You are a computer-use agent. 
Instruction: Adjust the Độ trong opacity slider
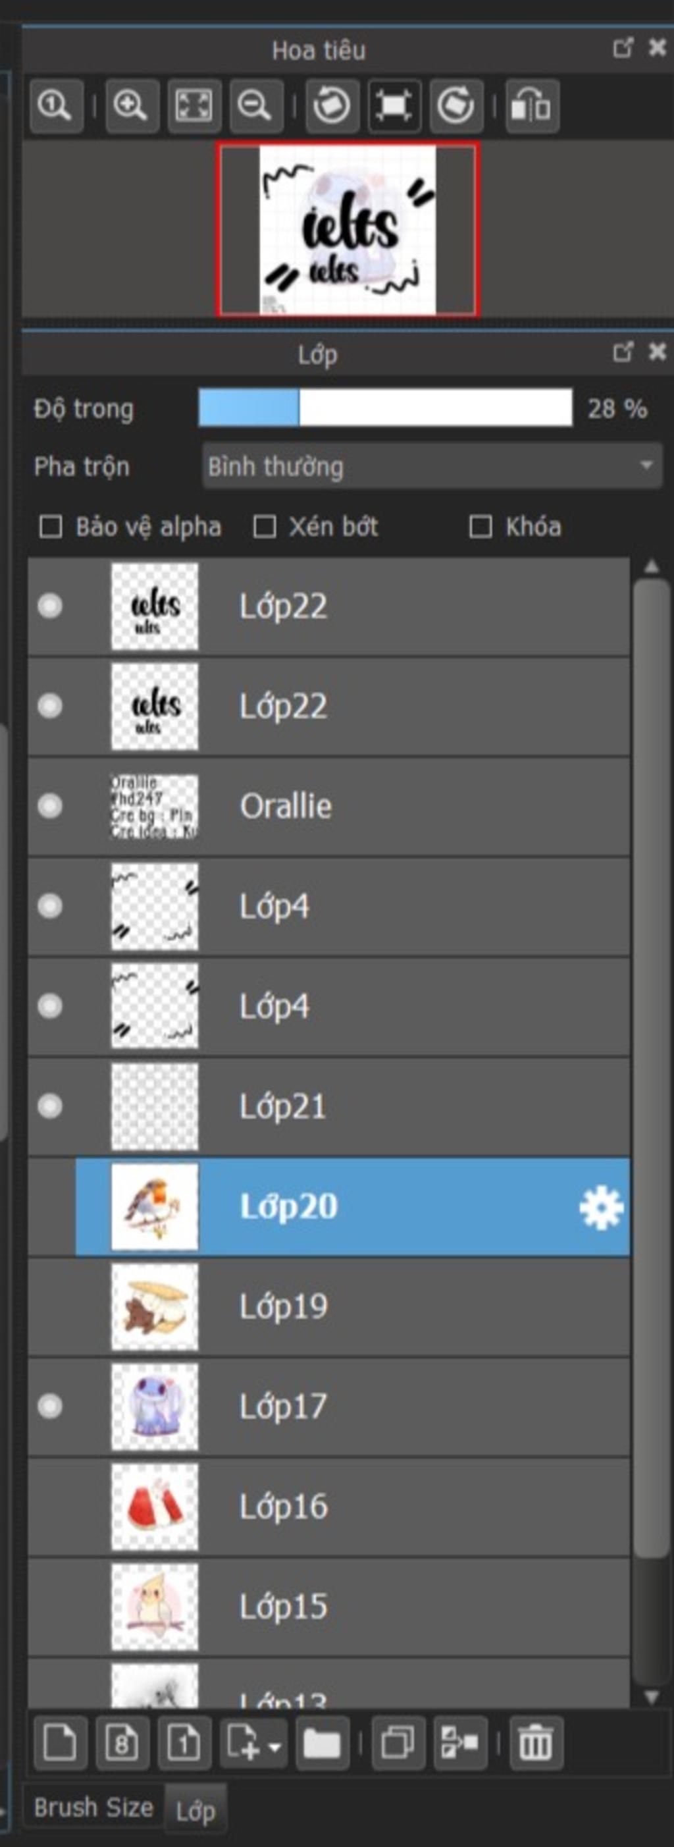(x=385, y=409)
